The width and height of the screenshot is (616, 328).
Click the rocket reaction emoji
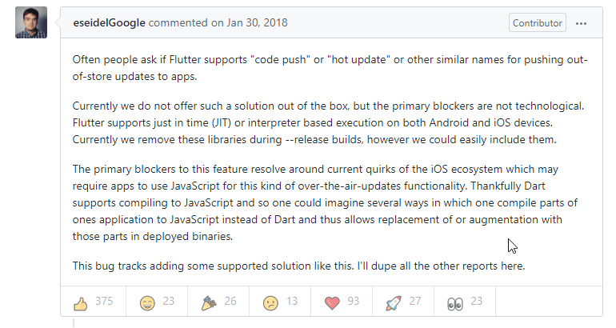pyautogui.click(x=393, y=302)
